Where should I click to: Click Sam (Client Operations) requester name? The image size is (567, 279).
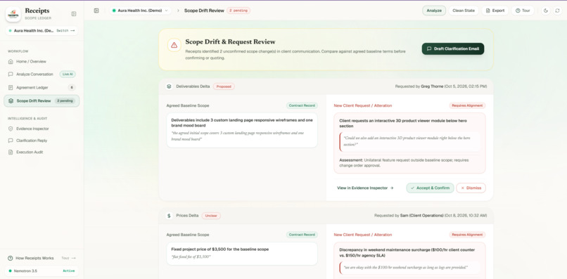tap(421, 215)
